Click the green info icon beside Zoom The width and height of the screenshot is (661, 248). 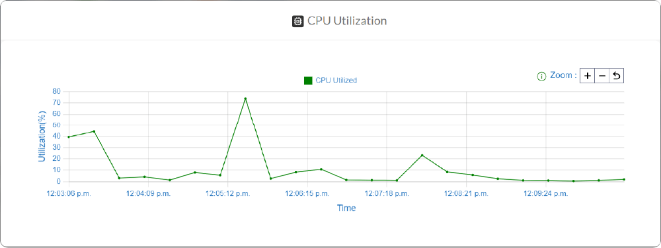click(x=541, y=77)
